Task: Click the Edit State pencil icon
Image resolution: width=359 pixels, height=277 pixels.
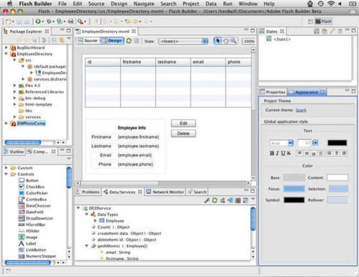Action: 332,31
